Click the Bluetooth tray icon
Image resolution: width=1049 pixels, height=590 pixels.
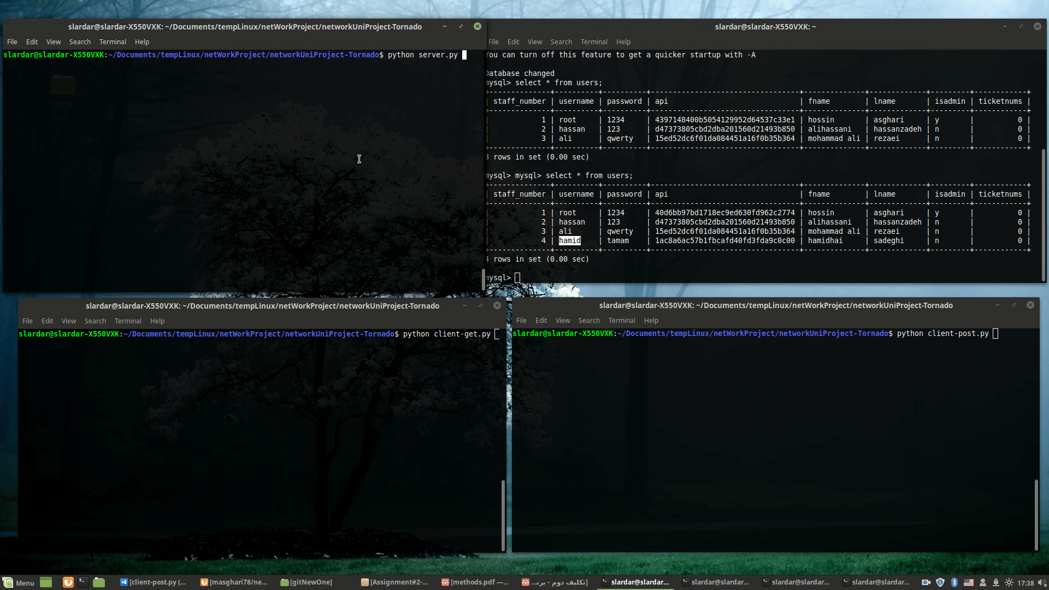pos(954,582)
